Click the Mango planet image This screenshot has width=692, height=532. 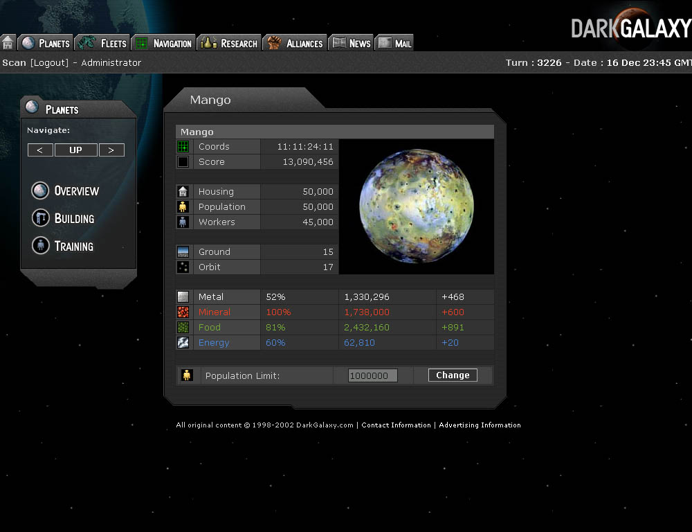417,206
